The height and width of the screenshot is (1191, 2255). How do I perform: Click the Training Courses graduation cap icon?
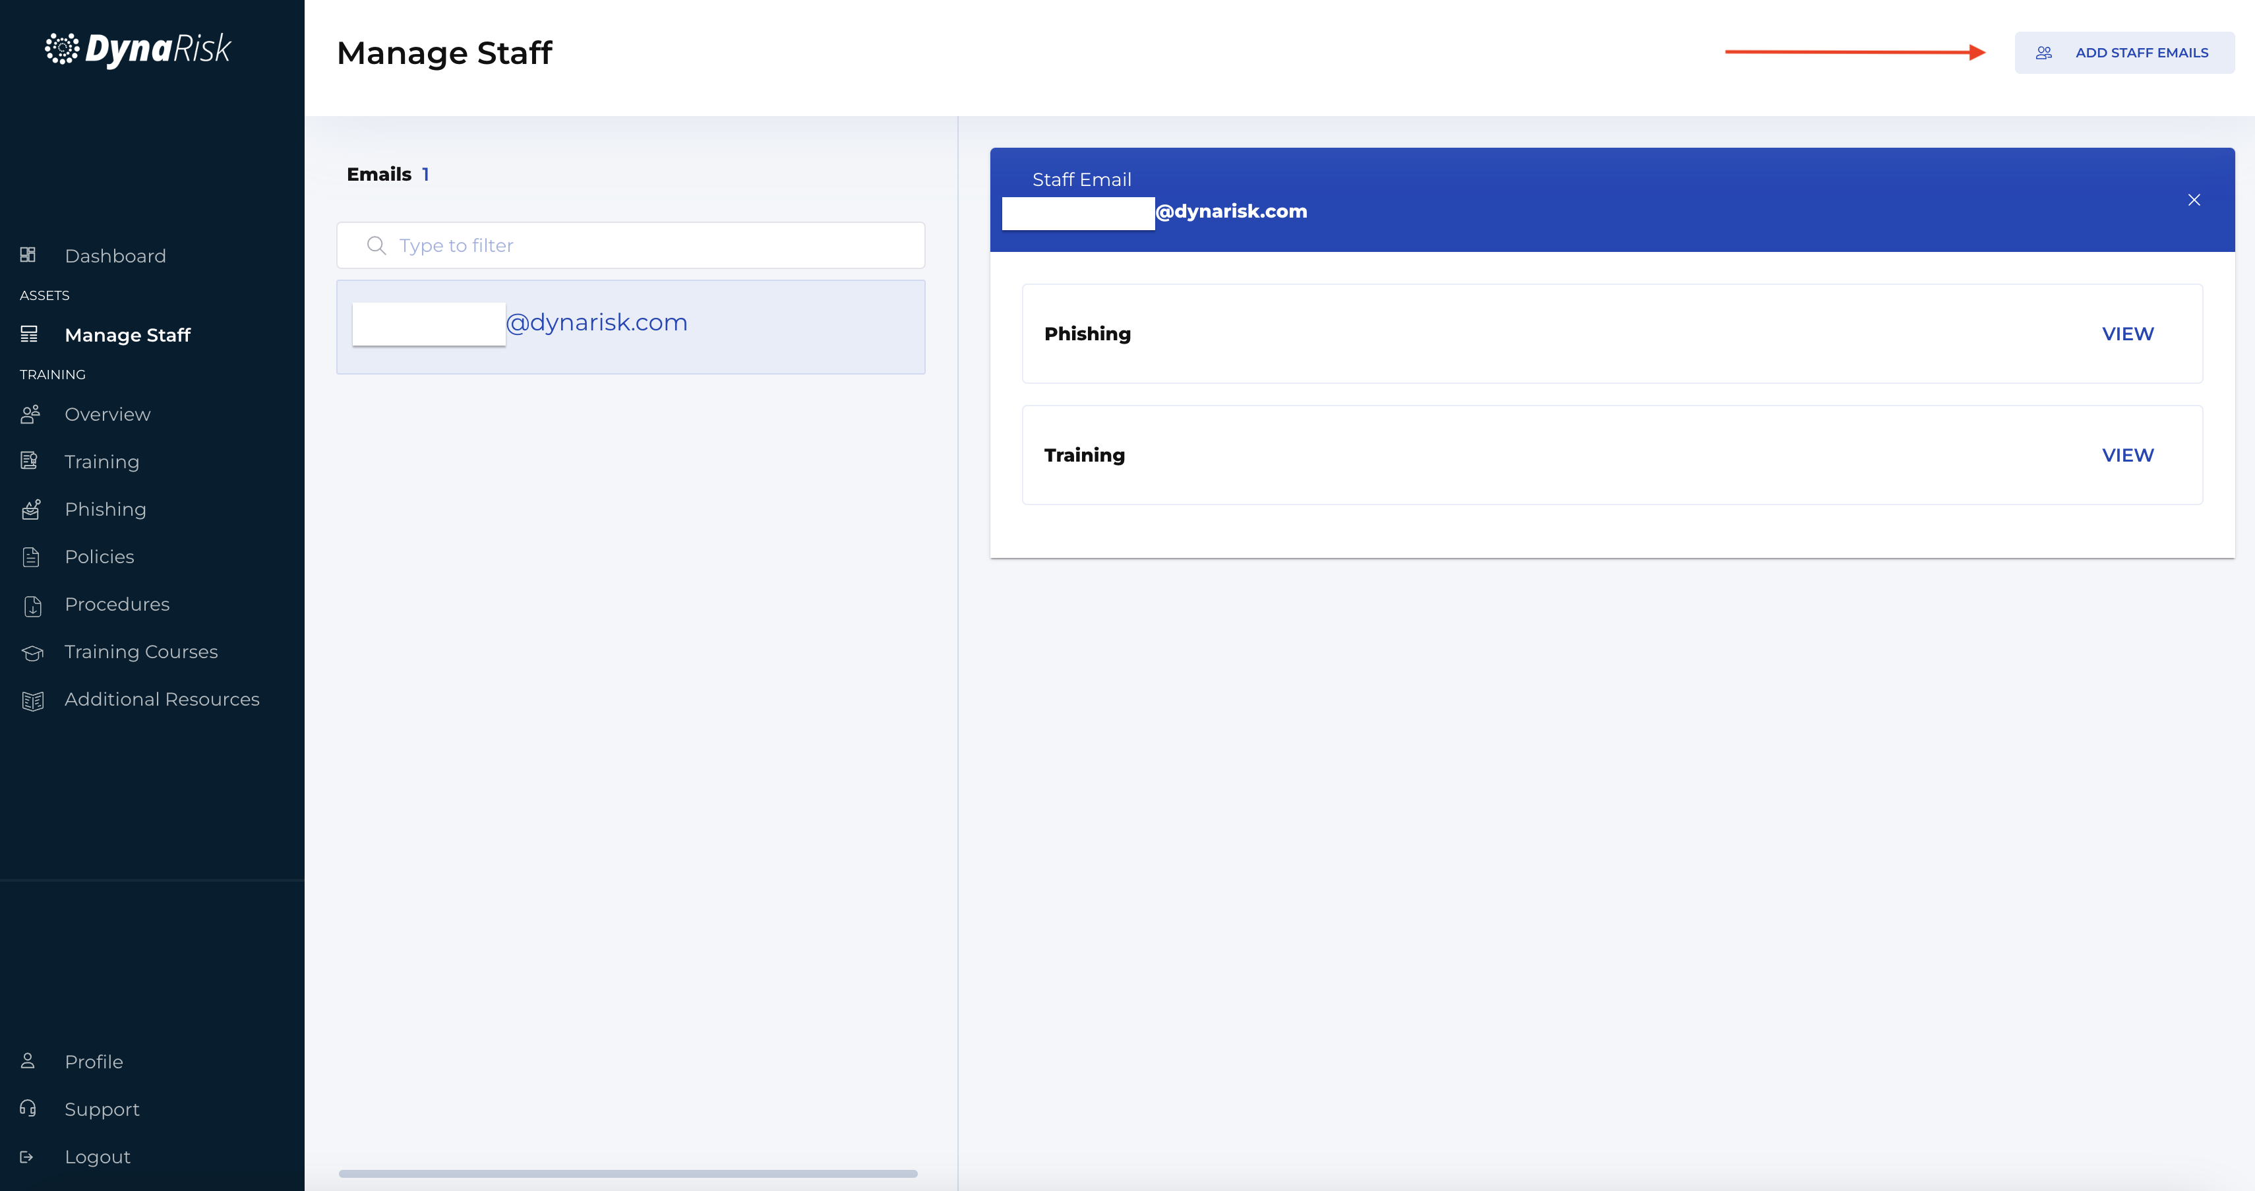point(32,652)
